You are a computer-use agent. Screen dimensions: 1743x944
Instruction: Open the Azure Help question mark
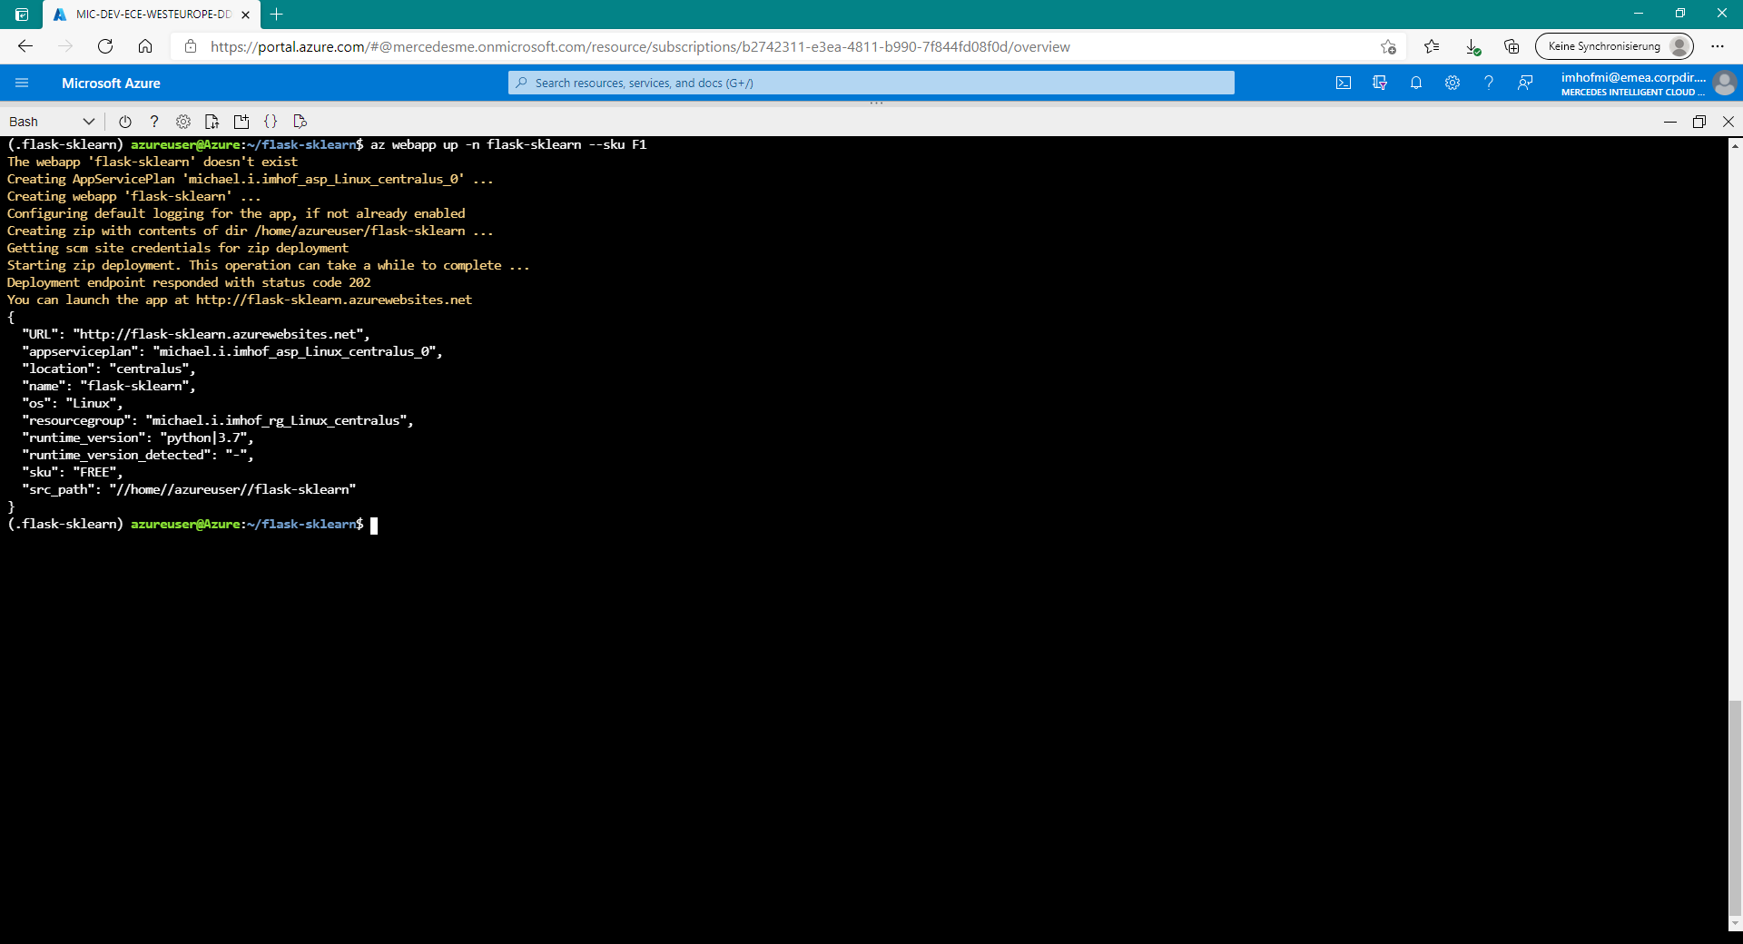point(1489,83)
